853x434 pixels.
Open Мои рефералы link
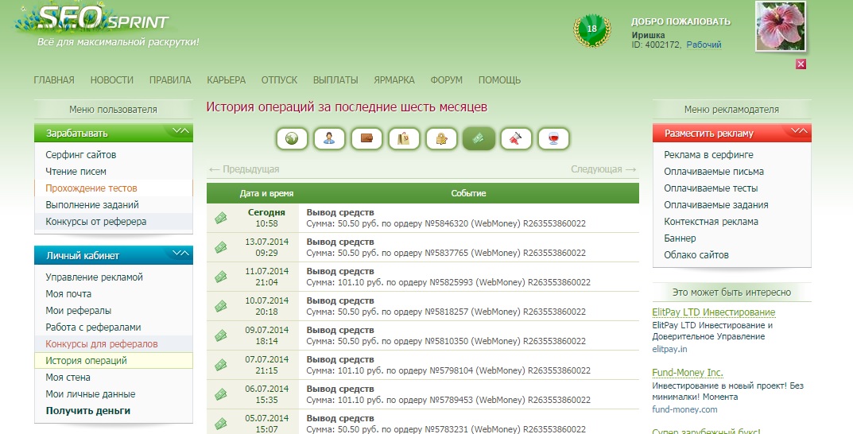click(x=79, y=311)
